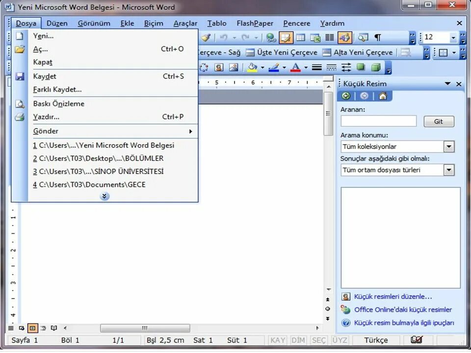Switch to Web Layout view icon
The image size is (471, 353).
click(21, 328)
